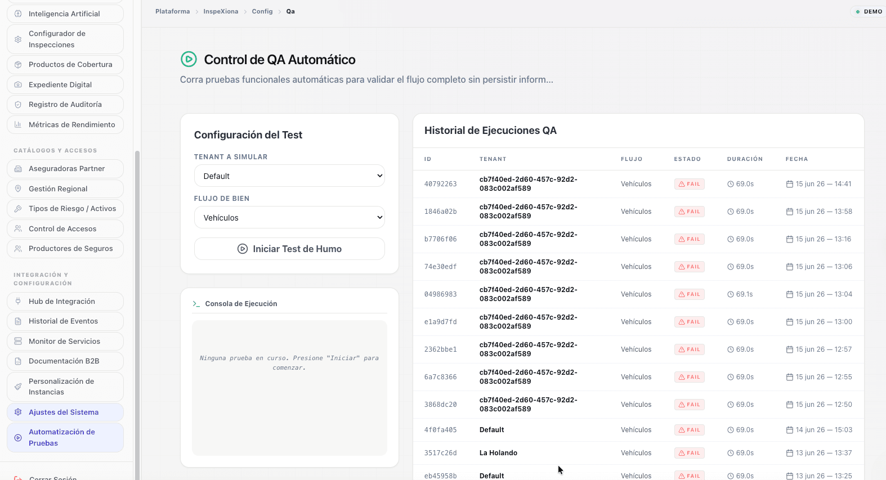
Task: Click the calendar icon beside 15 jun 26 — 14:41
Action: pyautogui.click(x=790, y=184)
